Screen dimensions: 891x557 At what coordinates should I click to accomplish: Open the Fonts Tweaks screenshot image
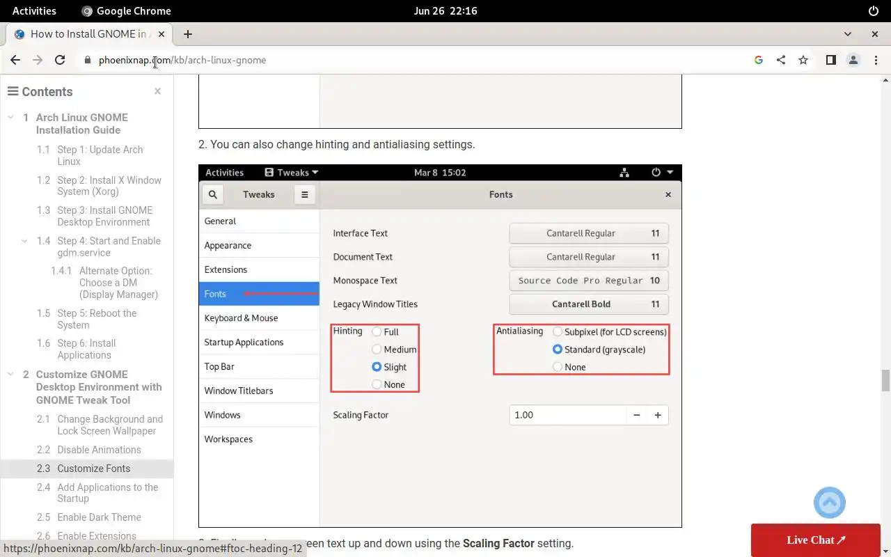coord(440,346)
